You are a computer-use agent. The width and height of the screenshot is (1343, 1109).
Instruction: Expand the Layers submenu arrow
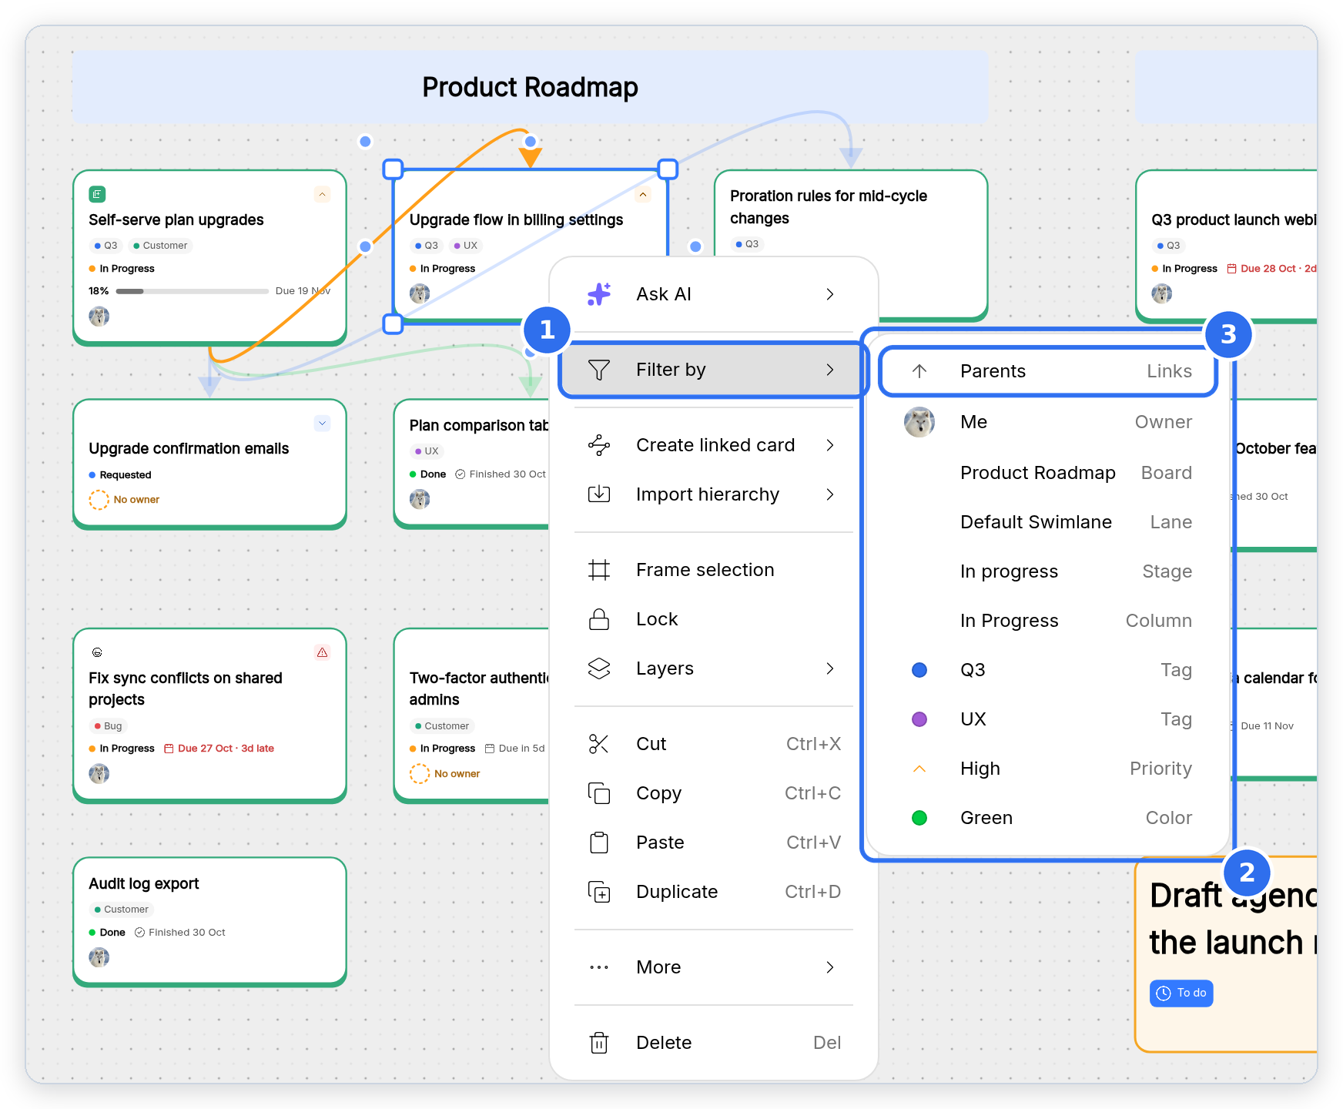[x=830, y=668]
